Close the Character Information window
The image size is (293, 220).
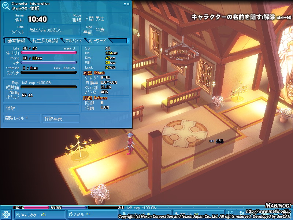click(x=128, y=4)
